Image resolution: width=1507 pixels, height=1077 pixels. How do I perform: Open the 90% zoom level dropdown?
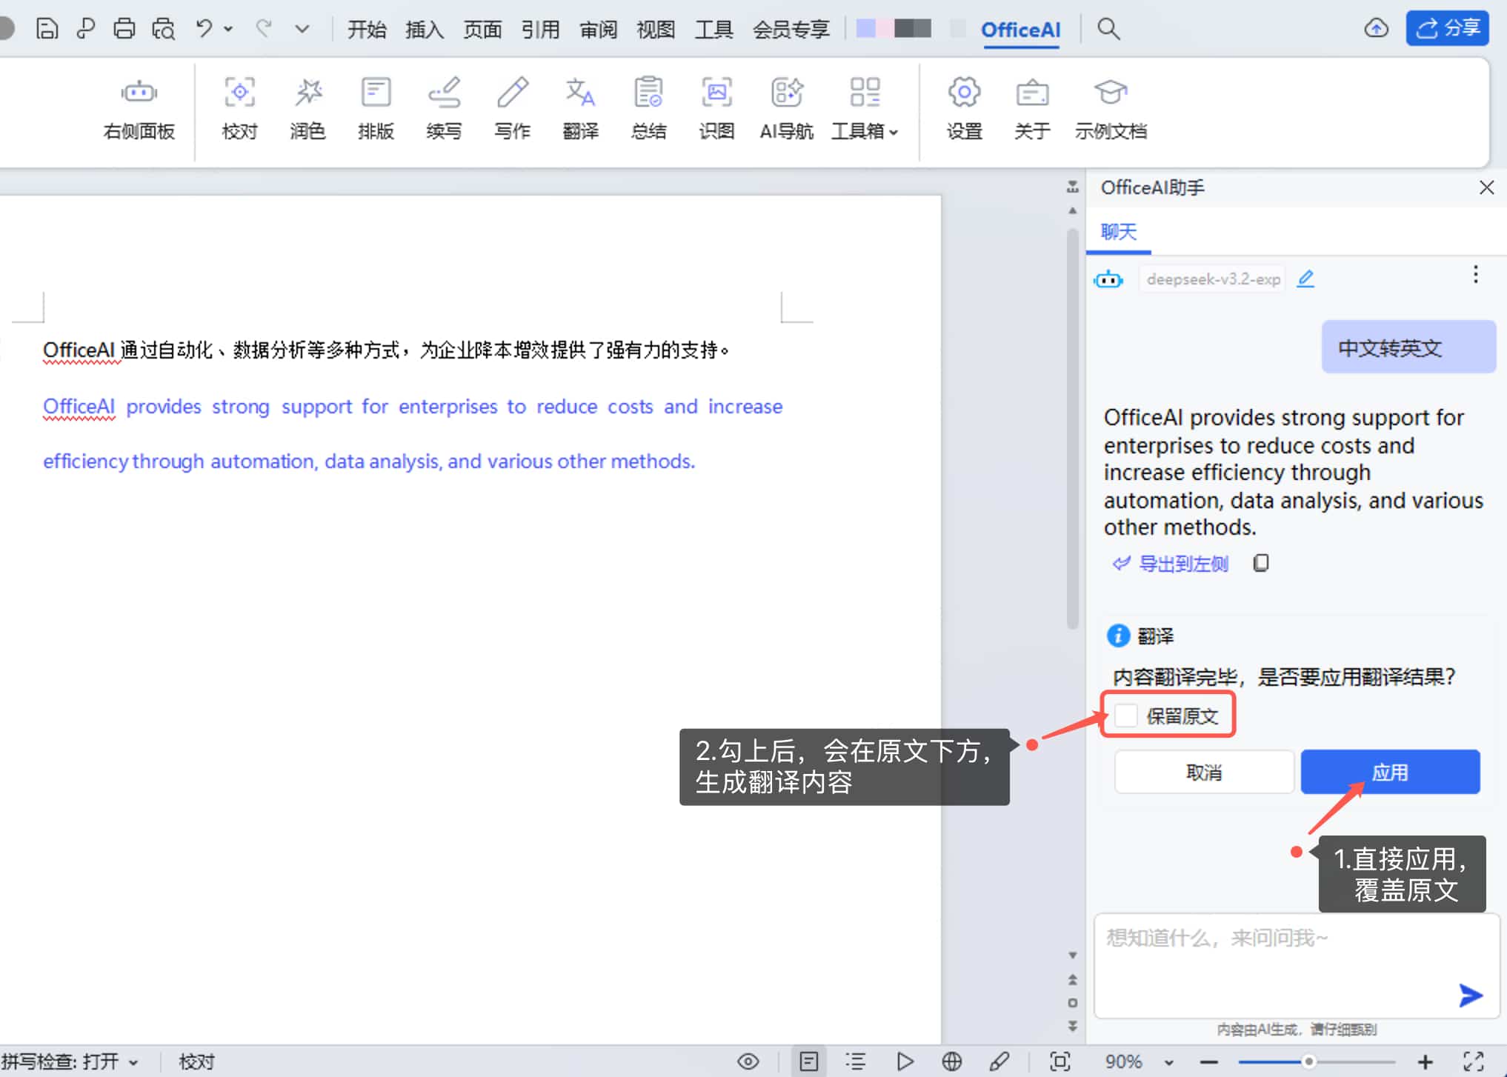tap(1168, 1062)
